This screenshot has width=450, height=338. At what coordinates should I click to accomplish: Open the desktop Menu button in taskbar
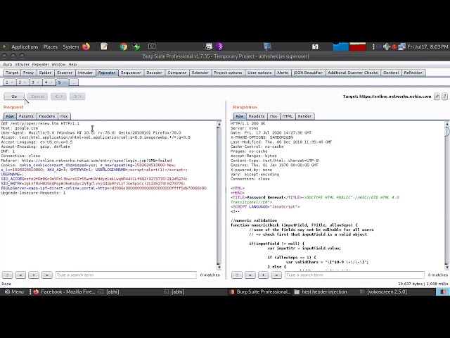click(14, 292)
